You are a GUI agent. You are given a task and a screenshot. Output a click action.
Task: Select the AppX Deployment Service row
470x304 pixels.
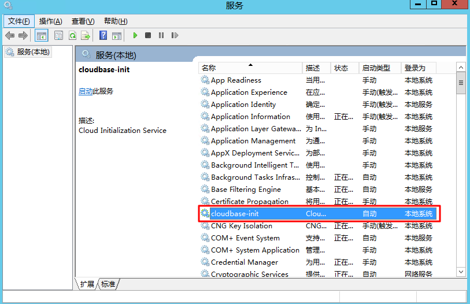click(x=319, y=153)
